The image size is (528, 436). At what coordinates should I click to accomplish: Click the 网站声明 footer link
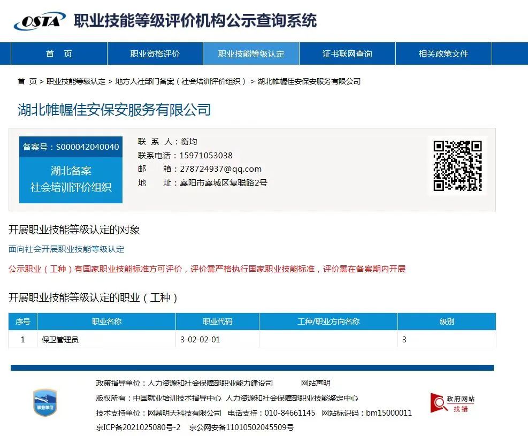click(x=316, y=383)
